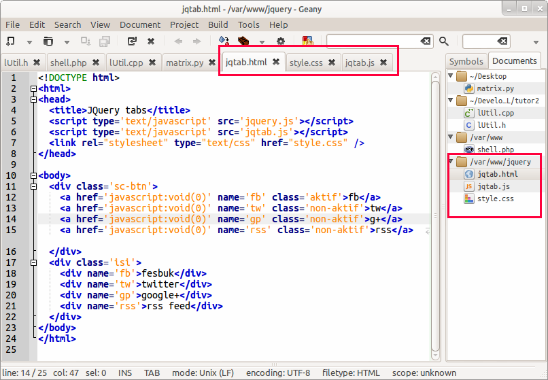Close the jqtab.js tab
This screenshot has height=380, width=548.
[383, 63]
